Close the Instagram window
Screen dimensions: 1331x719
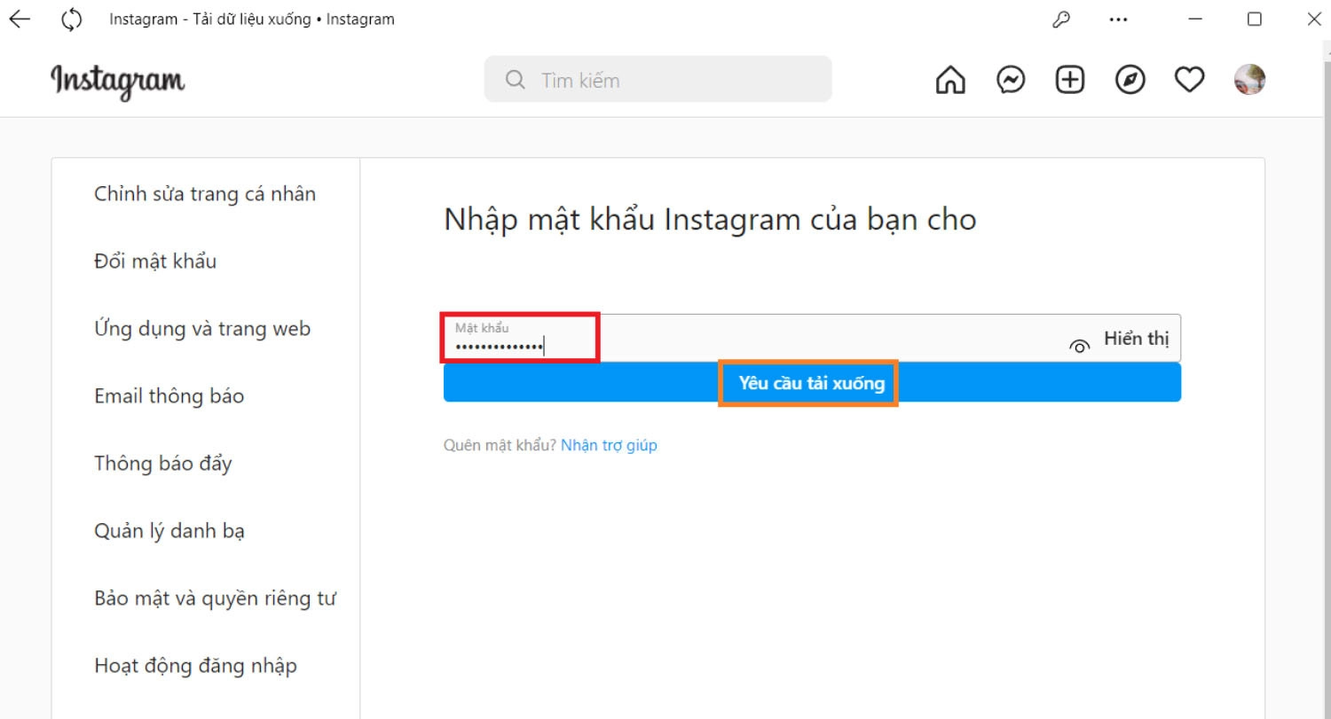[1314, 20]
